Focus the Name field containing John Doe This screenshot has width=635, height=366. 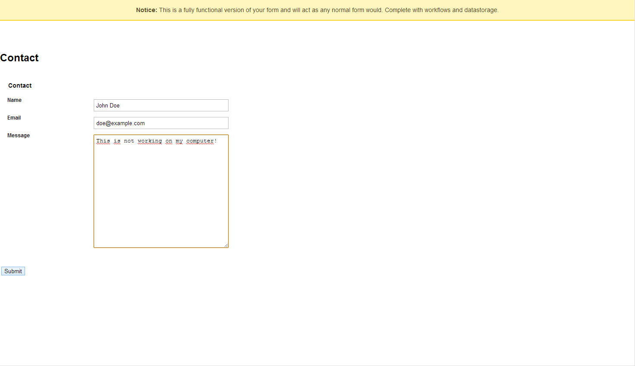161,105
